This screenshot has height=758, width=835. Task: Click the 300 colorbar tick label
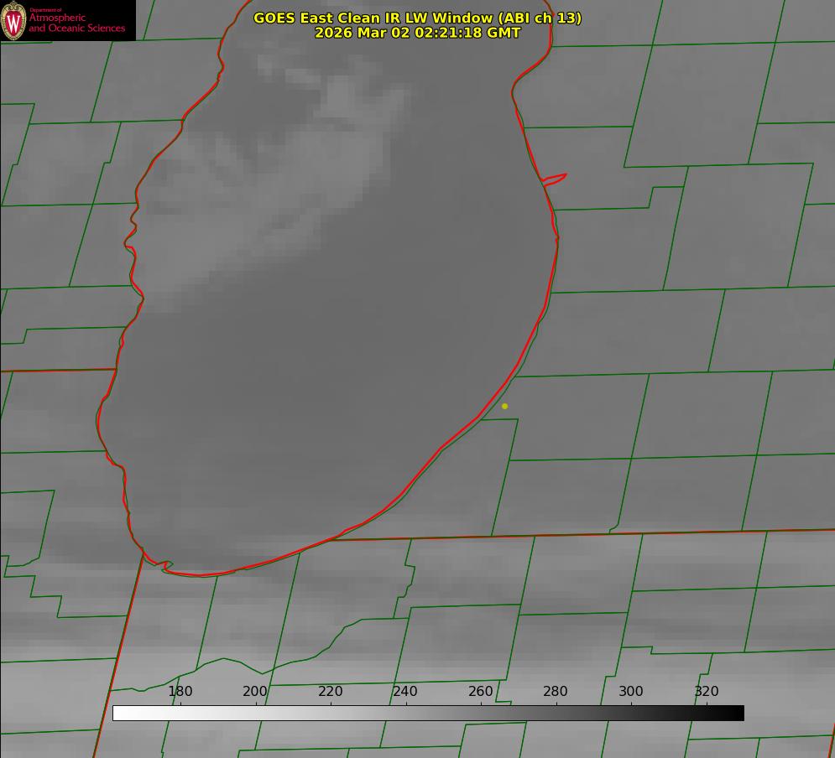[x=631, y=691]
